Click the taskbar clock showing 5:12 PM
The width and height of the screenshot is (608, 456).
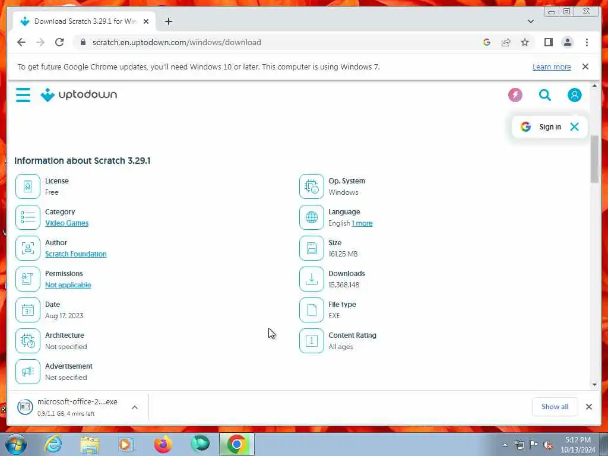coord(578,445)
